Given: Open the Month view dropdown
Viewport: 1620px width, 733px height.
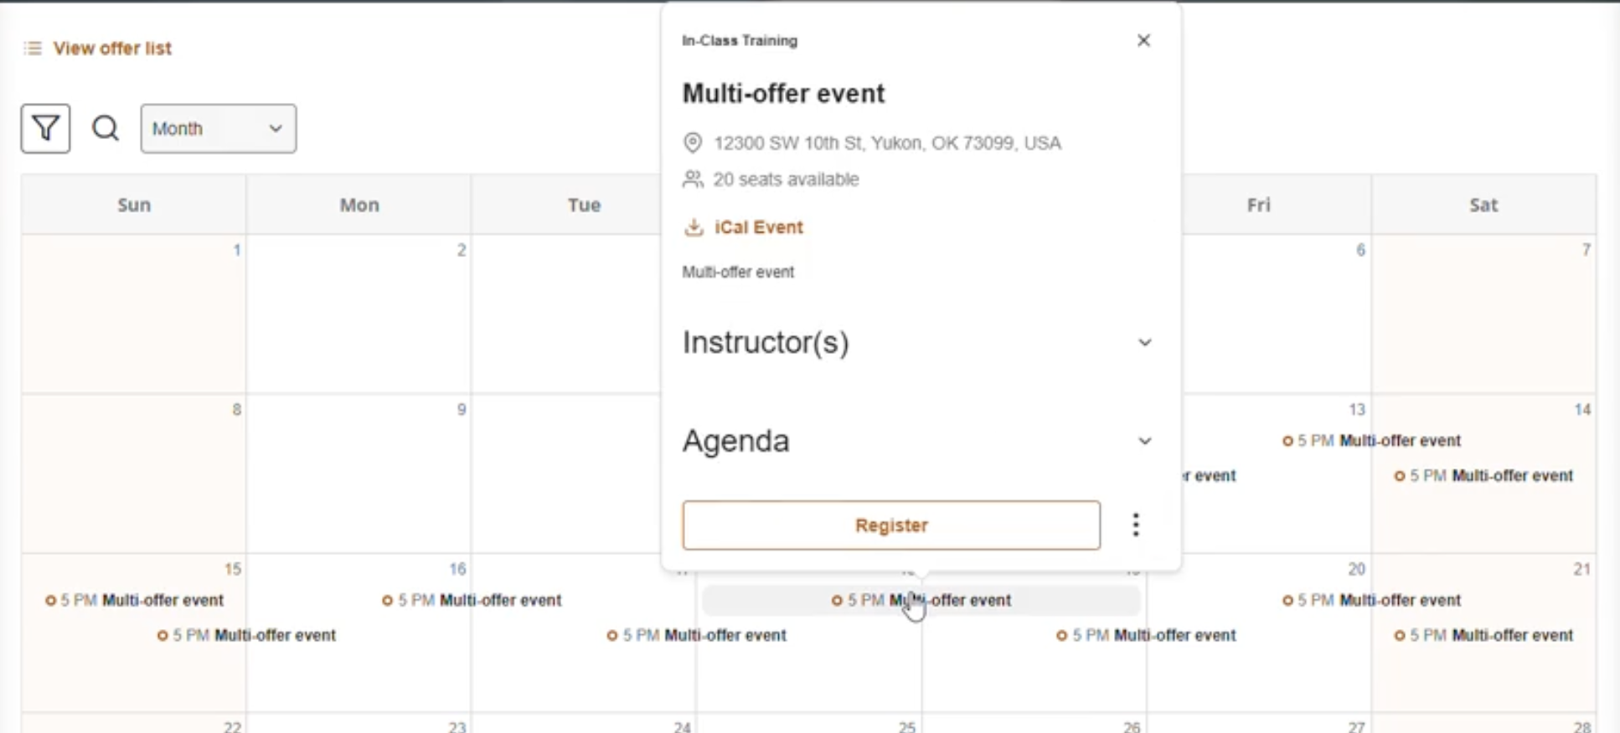Looking at the screenshot, I should pyautogui.click(x=218, y=128).
